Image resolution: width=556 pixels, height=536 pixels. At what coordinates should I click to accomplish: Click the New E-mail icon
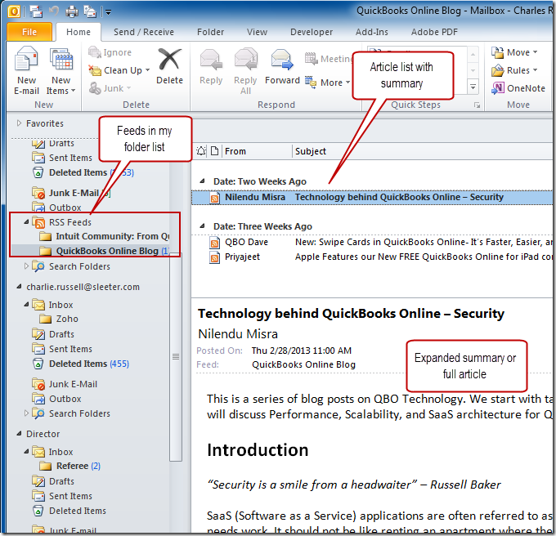[26, 59]
